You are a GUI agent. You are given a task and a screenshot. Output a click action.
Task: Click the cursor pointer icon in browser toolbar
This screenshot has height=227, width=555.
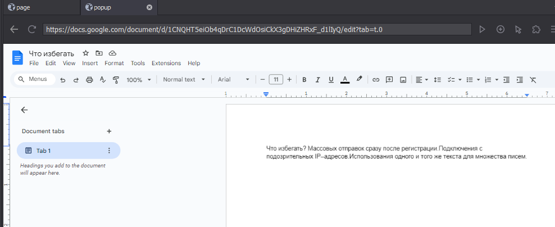click(x=518, y=29)
